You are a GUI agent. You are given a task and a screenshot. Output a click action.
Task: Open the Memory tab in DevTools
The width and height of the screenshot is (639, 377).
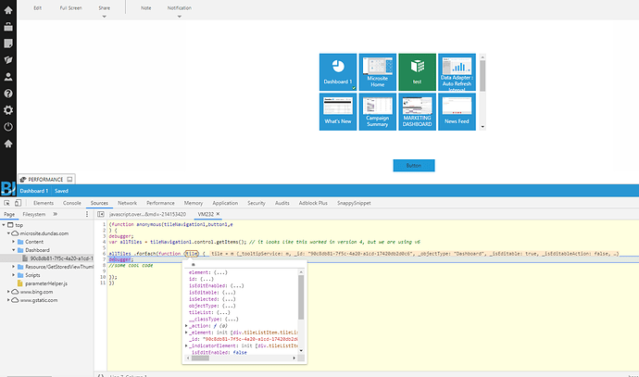(194, 203)
